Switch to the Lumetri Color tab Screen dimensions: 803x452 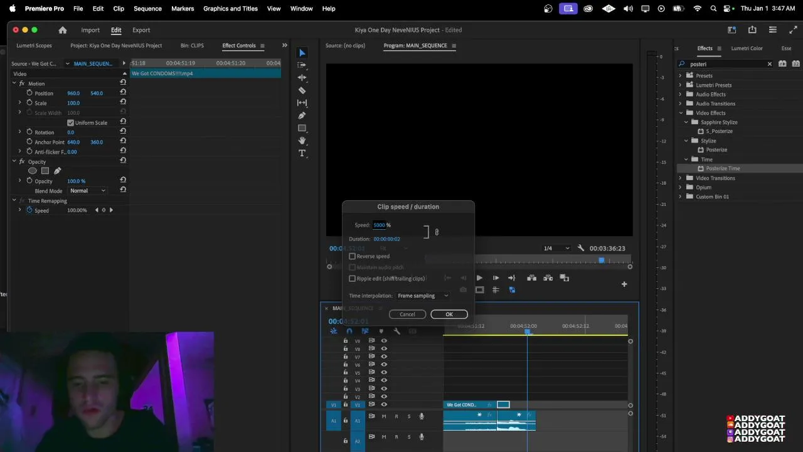[747, 48]
